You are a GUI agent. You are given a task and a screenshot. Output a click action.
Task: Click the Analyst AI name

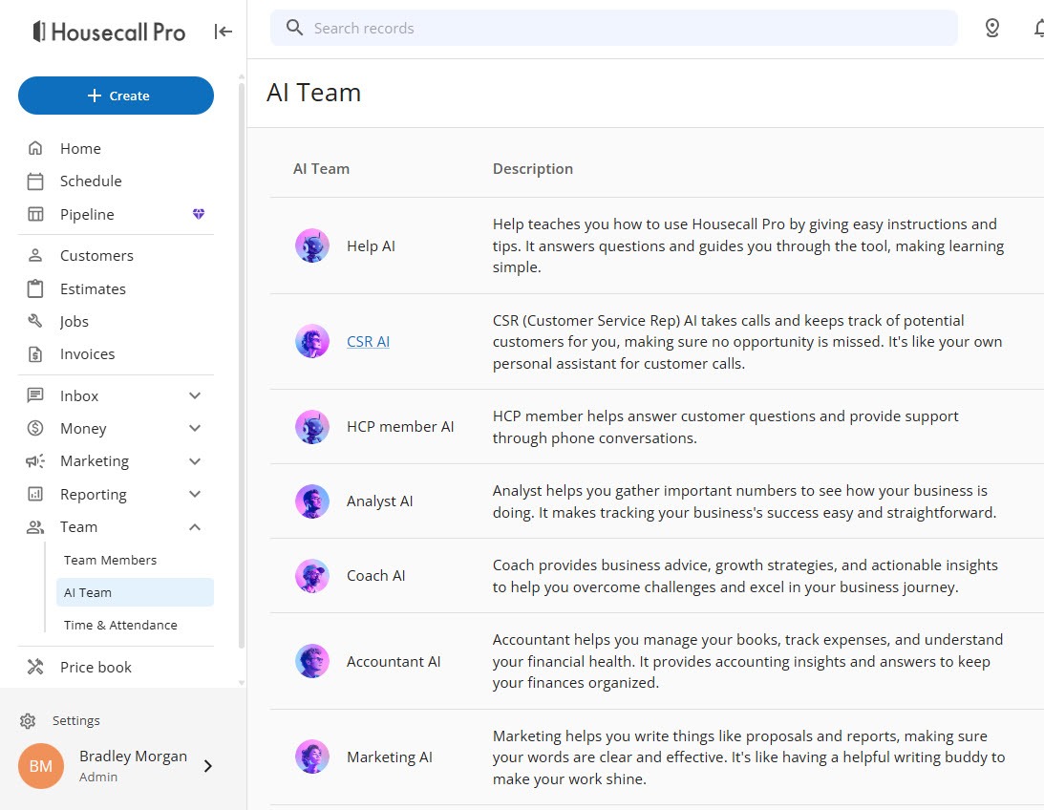(379, 501)
